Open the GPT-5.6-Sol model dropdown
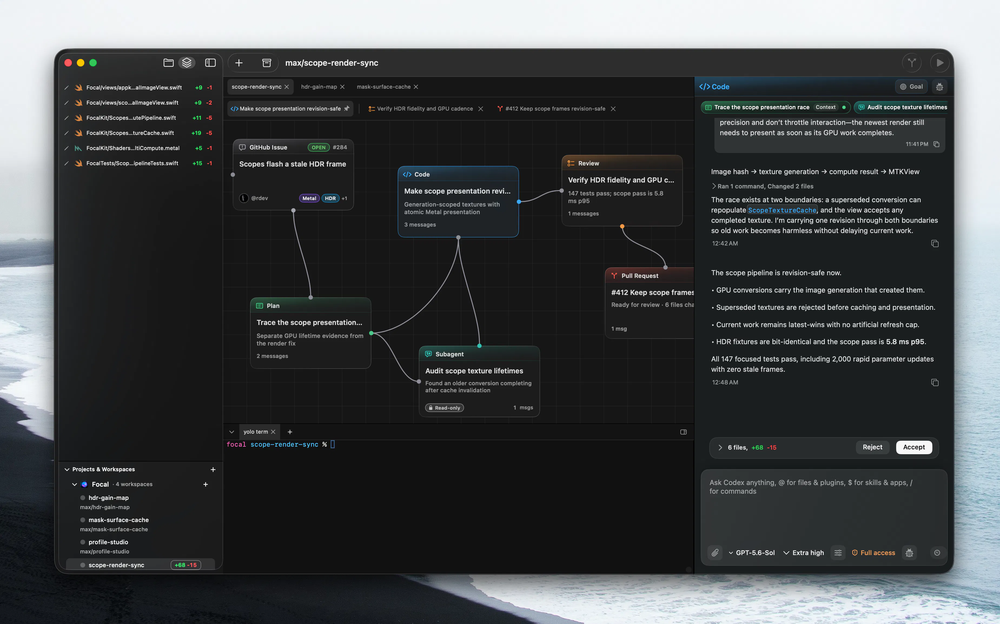 point(751,553)
